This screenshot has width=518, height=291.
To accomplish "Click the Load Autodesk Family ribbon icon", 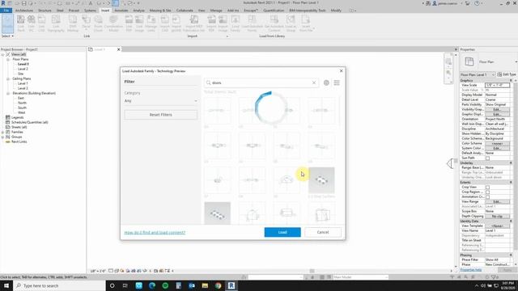I will (x=252, y=23).
